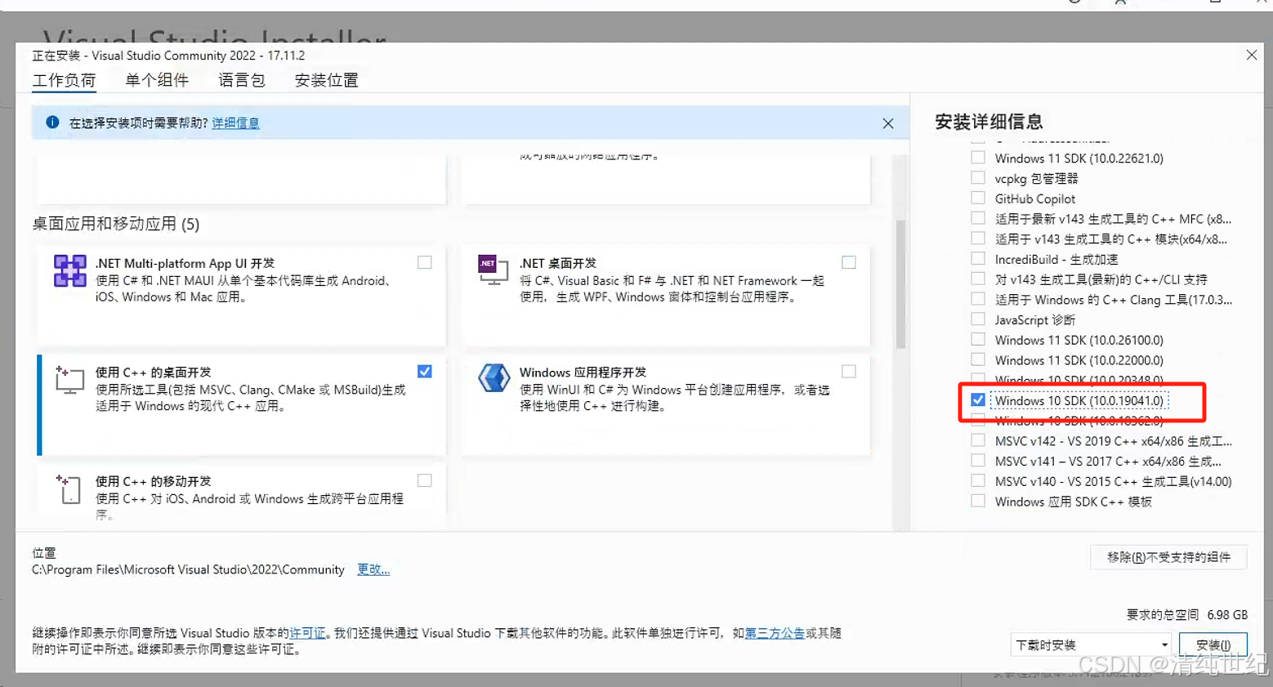Check MSVC v140 - VS 2015 C++ build tools
1273x687 pixels.
coord(978,481)
